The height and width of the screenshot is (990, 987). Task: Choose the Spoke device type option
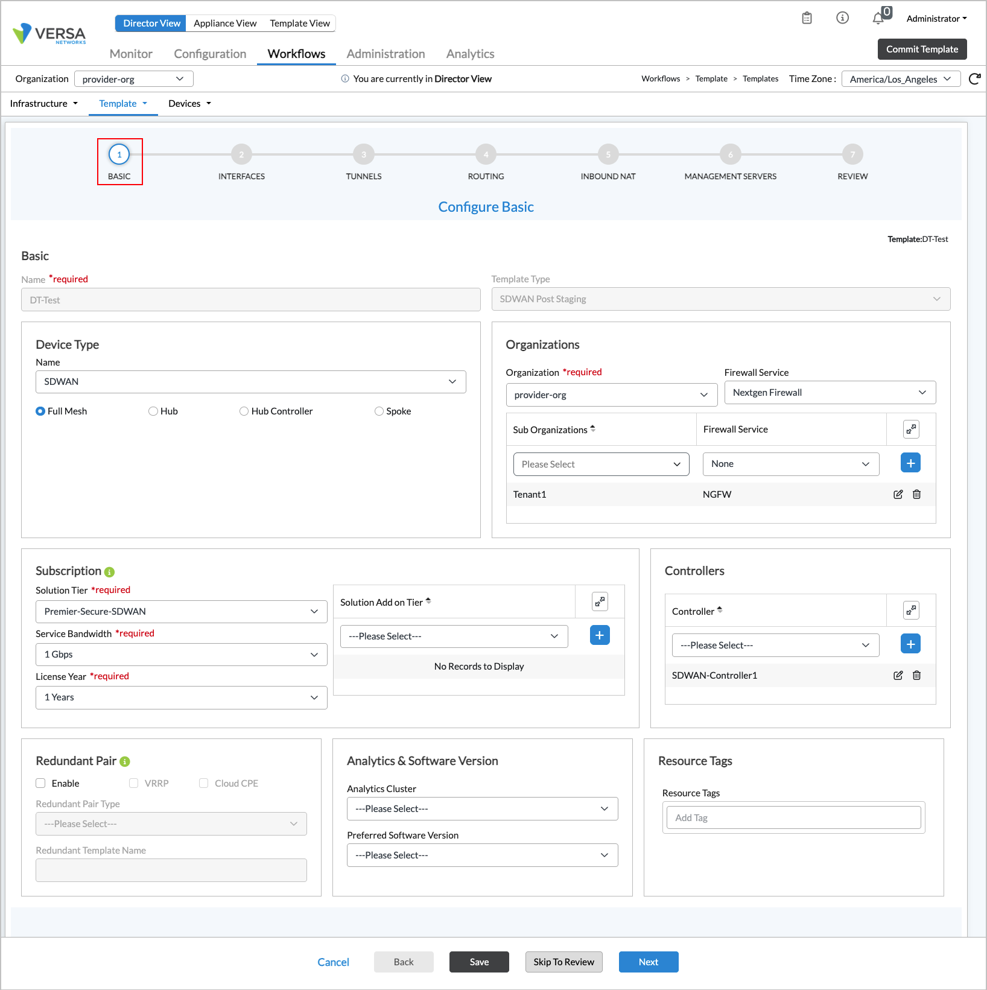(x=379, y=411)
